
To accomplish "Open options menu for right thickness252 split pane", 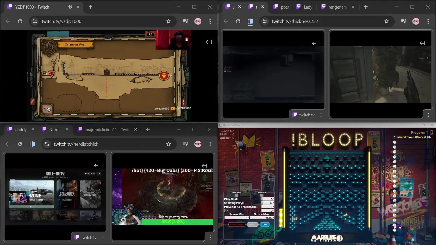I will tap(428, 115).
